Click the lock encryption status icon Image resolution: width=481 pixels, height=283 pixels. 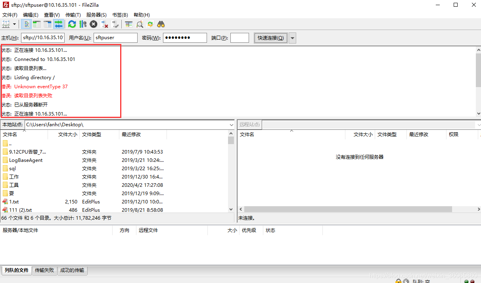click(398, 281)
